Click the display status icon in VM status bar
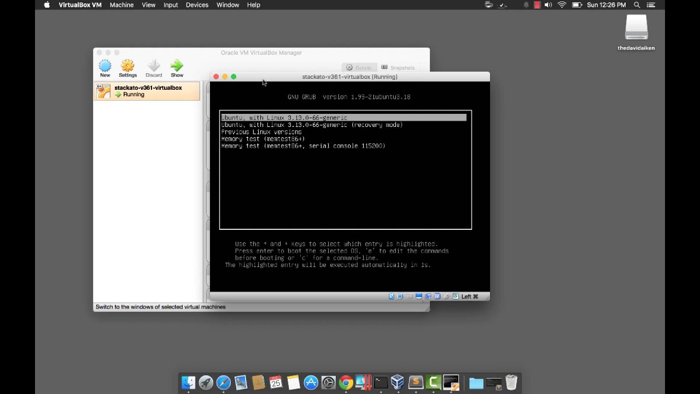Viewport: 700px width, 394px height. click(x=419, y=296)
